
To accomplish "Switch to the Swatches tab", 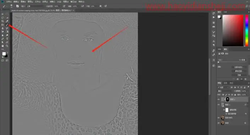I will click(x=225, y=12).
